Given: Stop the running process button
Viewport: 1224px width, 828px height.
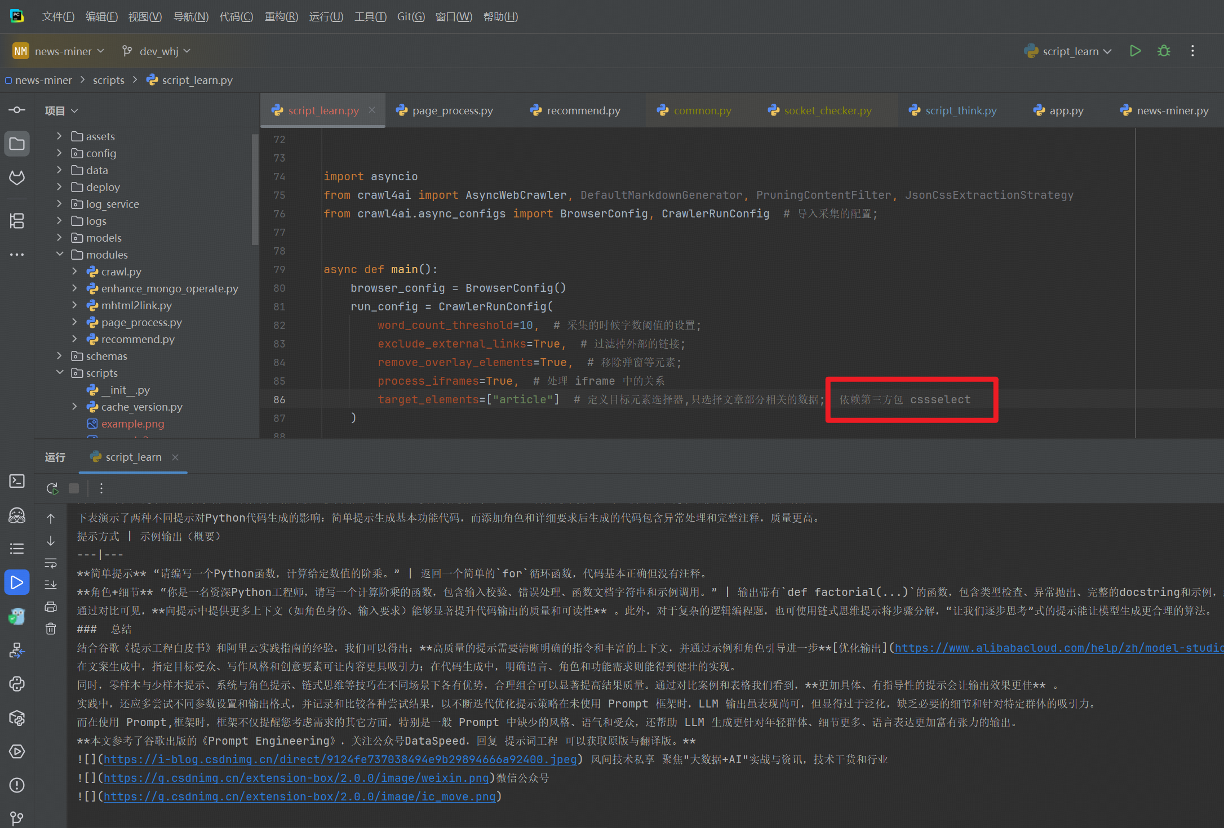Looking at the screenshot, I should 74,488.
